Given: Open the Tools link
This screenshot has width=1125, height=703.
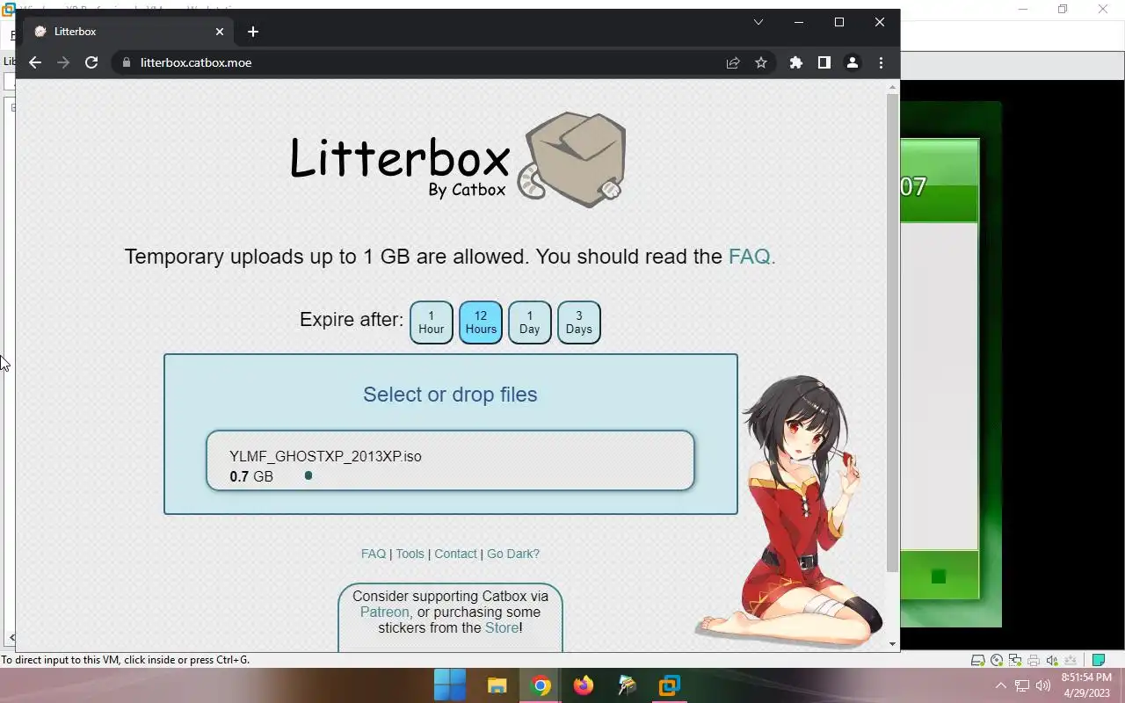Looking at the screenshot, I should click(410, 554).
